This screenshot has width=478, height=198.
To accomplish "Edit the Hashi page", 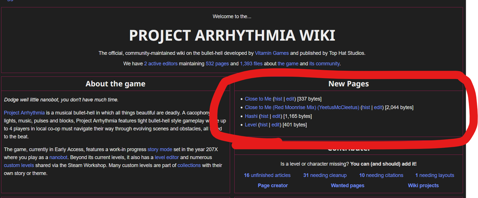I will coord(276,116).
